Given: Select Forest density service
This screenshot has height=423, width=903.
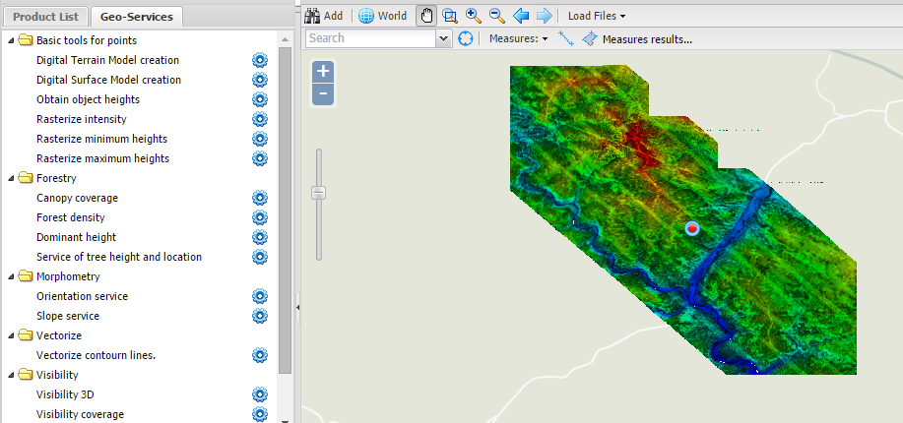Looking at the screenshot, I should [71, 217].
